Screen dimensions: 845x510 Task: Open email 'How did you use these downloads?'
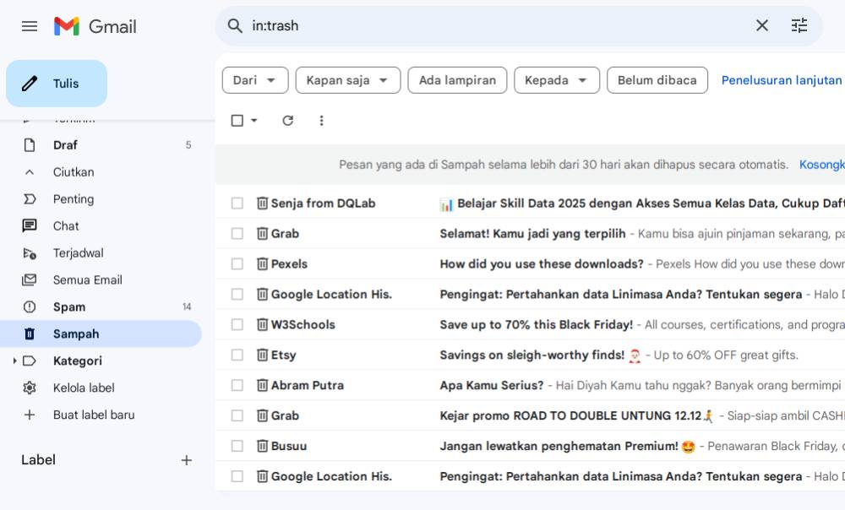point(542,264)
